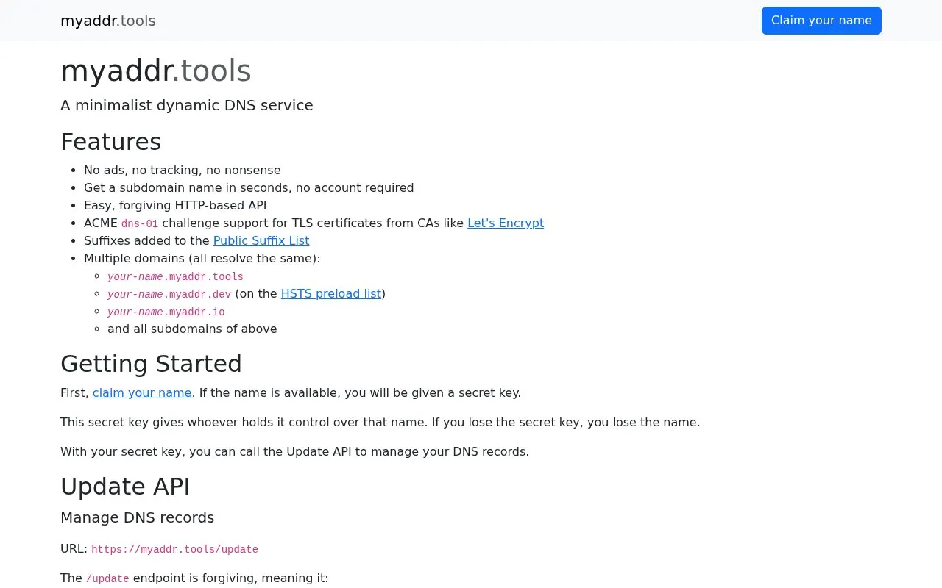Viewport: 942px width, 588px height.
Task: Click the sentence about losing the secret key
Action: pyautogui.click(x=380, y=422)
